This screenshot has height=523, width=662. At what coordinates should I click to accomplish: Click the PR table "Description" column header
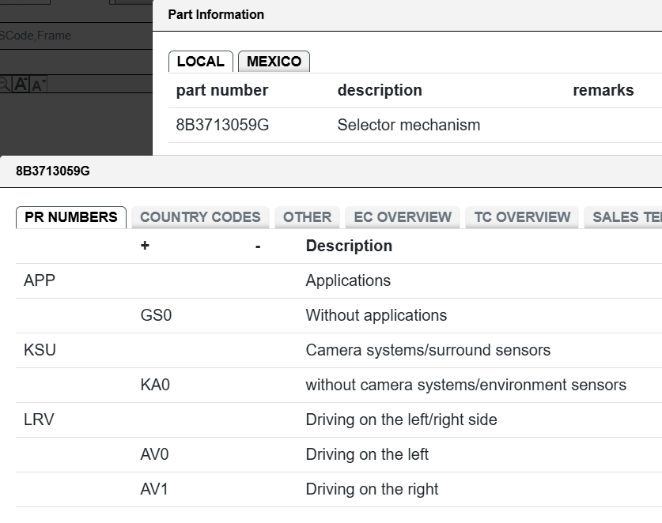[x=349, y=246]
